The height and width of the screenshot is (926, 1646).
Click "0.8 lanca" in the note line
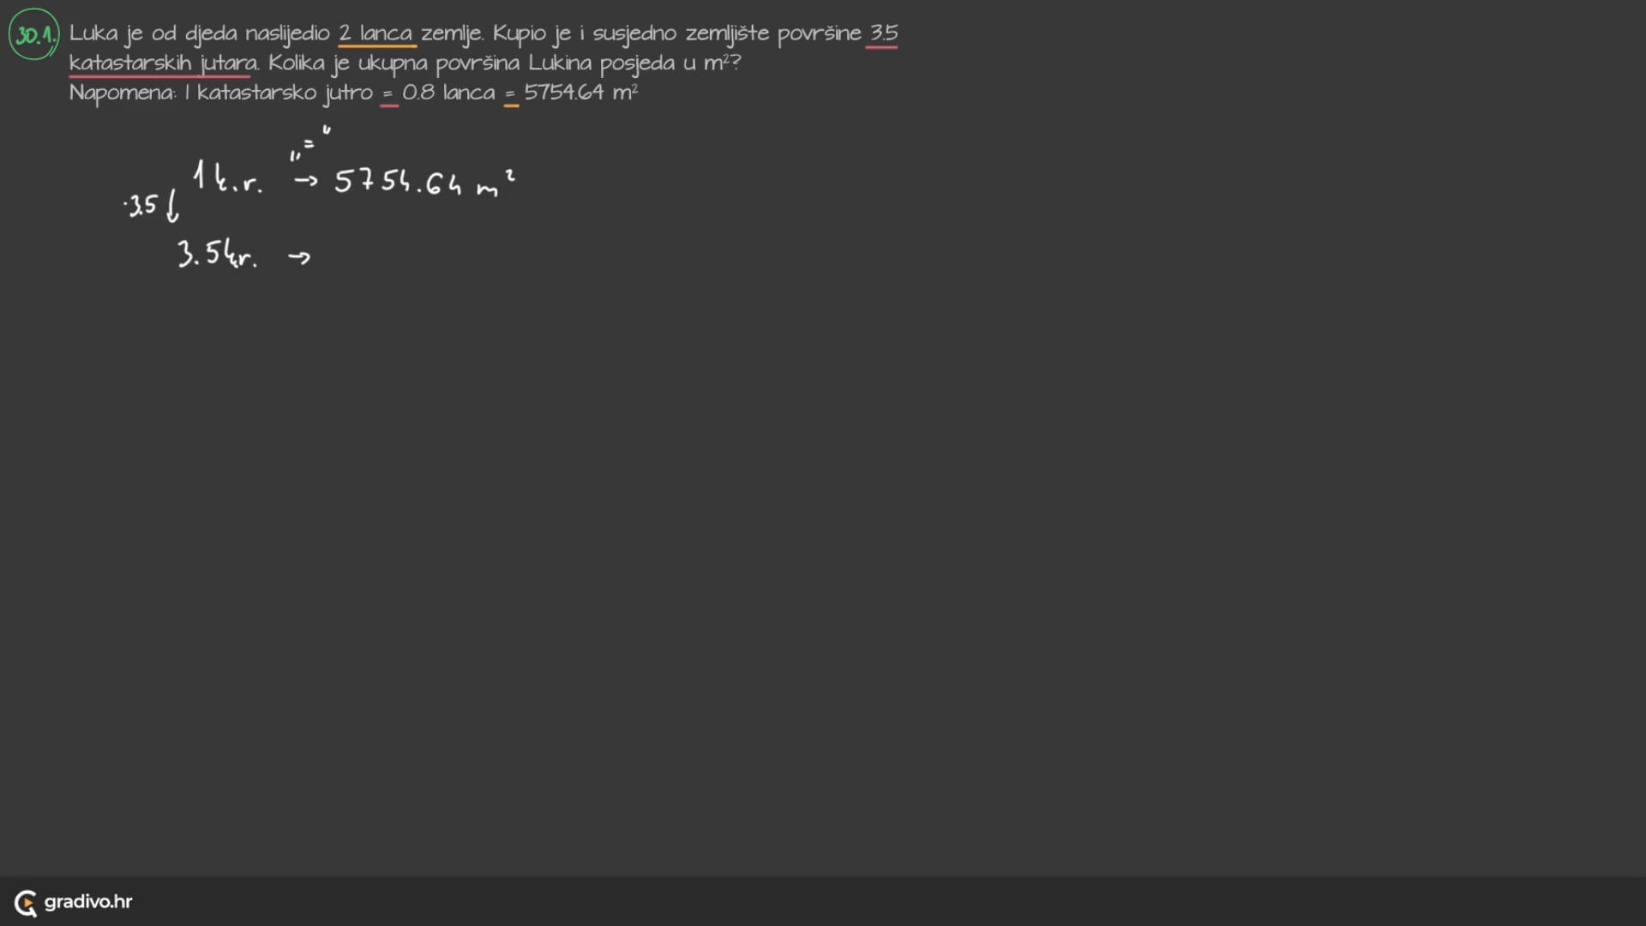[448, 93]
